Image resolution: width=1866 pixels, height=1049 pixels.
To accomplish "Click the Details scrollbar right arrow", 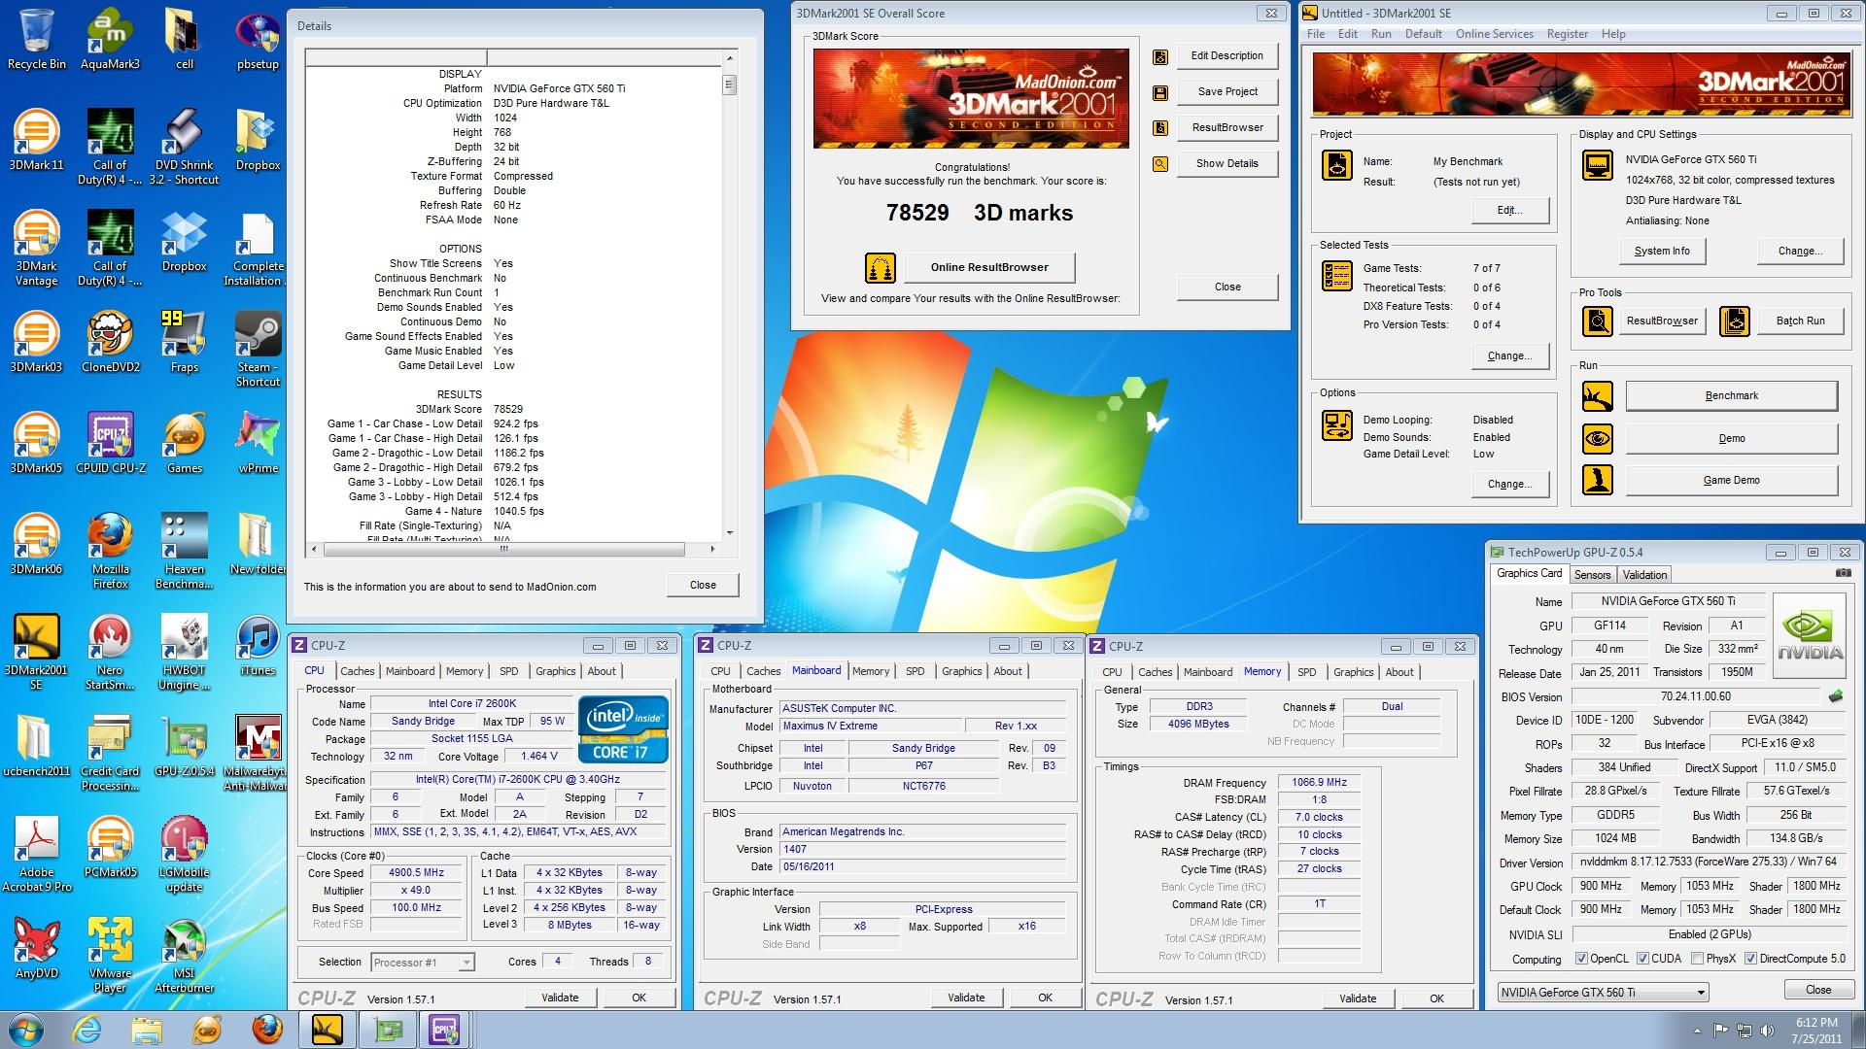I will pos(712,549).
